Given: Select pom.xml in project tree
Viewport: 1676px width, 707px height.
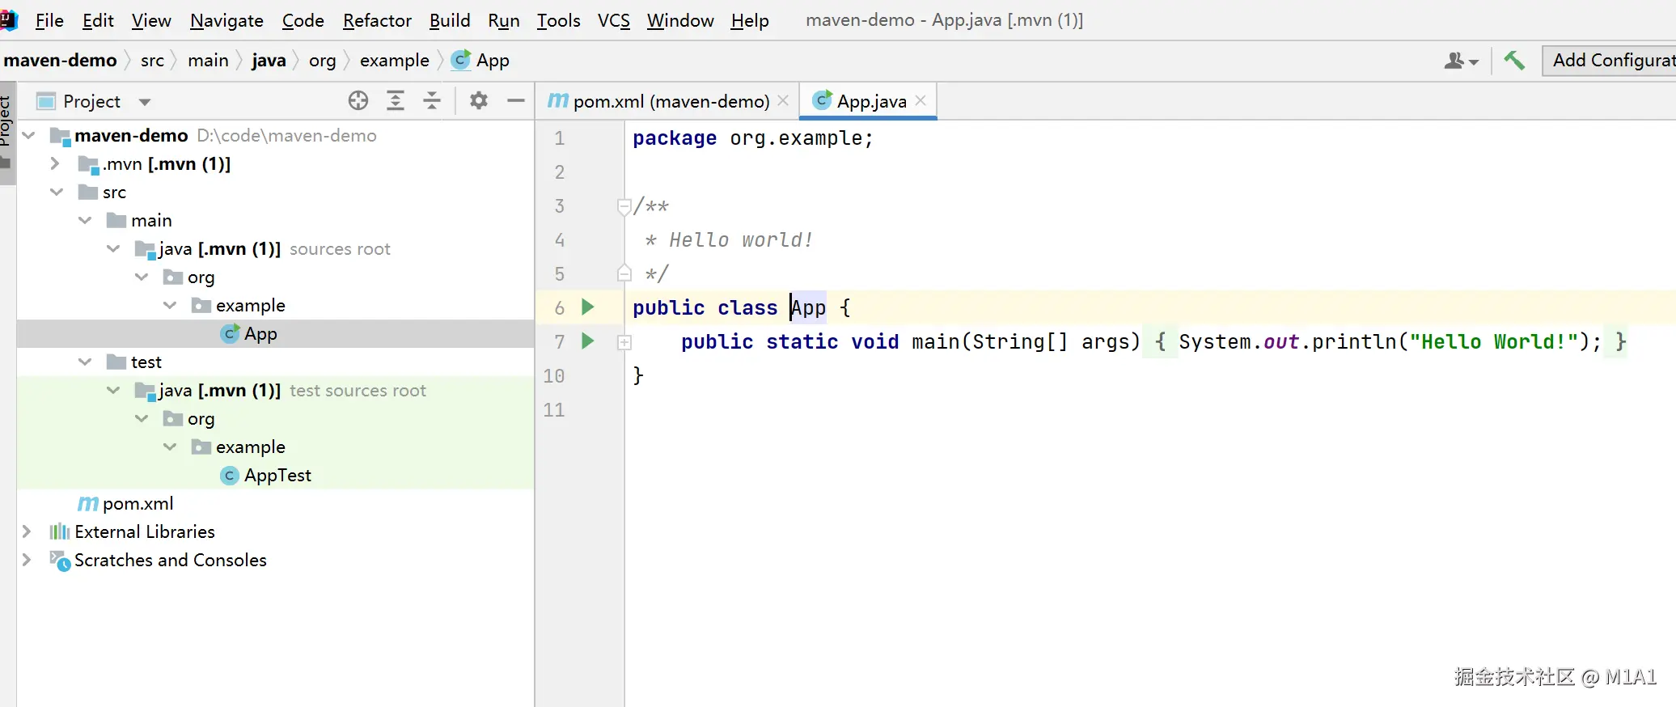Looking at the screenshot, I should click(275, 503).
